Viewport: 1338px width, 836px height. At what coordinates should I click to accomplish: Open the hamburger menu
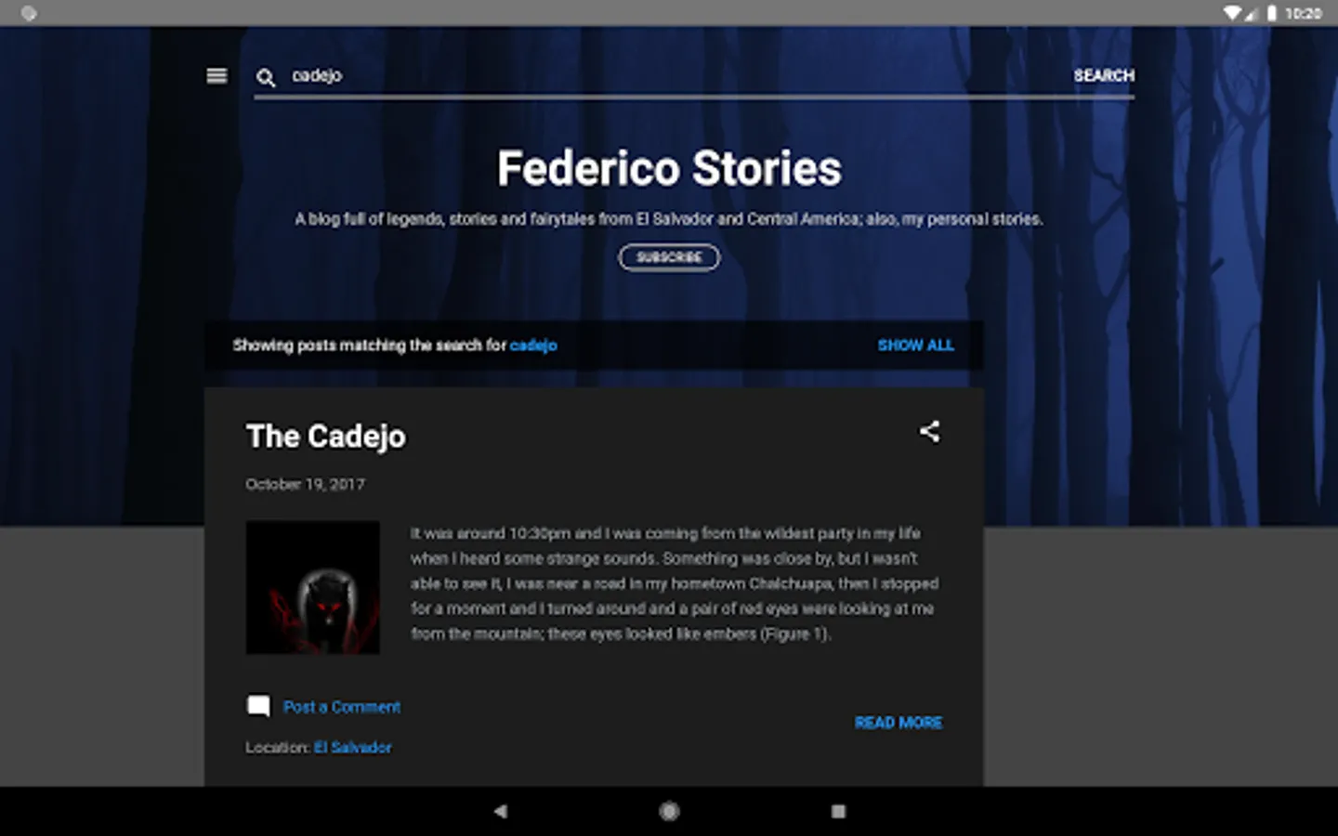(x=216, y=75)
